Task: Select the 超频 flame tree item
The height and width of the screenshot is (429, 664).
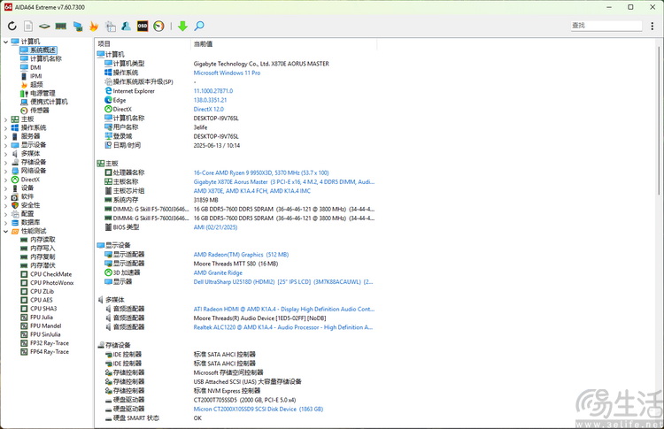Action: (x=32, y=85)
